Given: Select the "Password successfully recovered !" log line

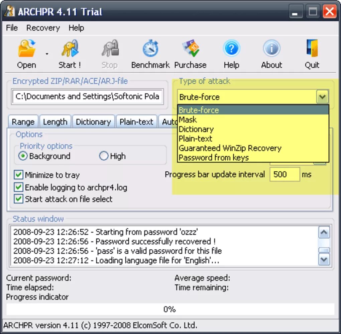Looking at the screenshot, I should coord(114,242).
